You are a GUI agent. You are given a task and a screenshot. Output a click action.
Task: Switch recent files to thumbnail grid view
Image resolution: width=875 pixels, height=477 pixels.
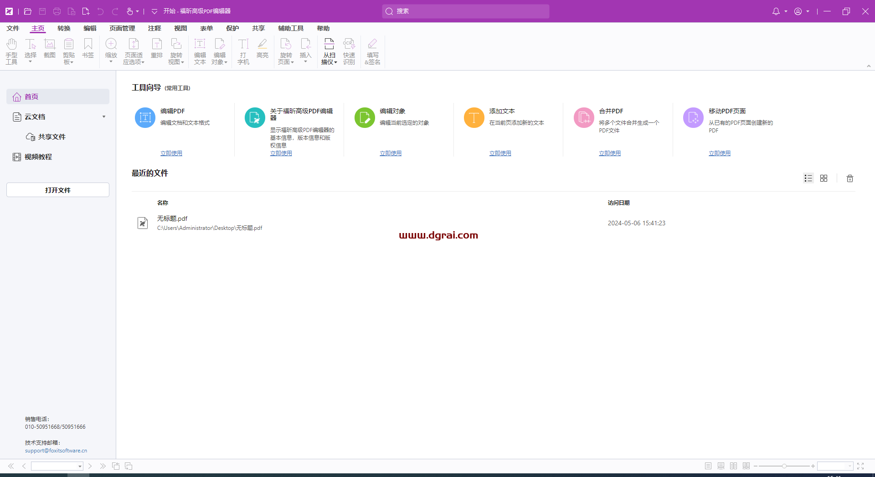click(824, 178)
